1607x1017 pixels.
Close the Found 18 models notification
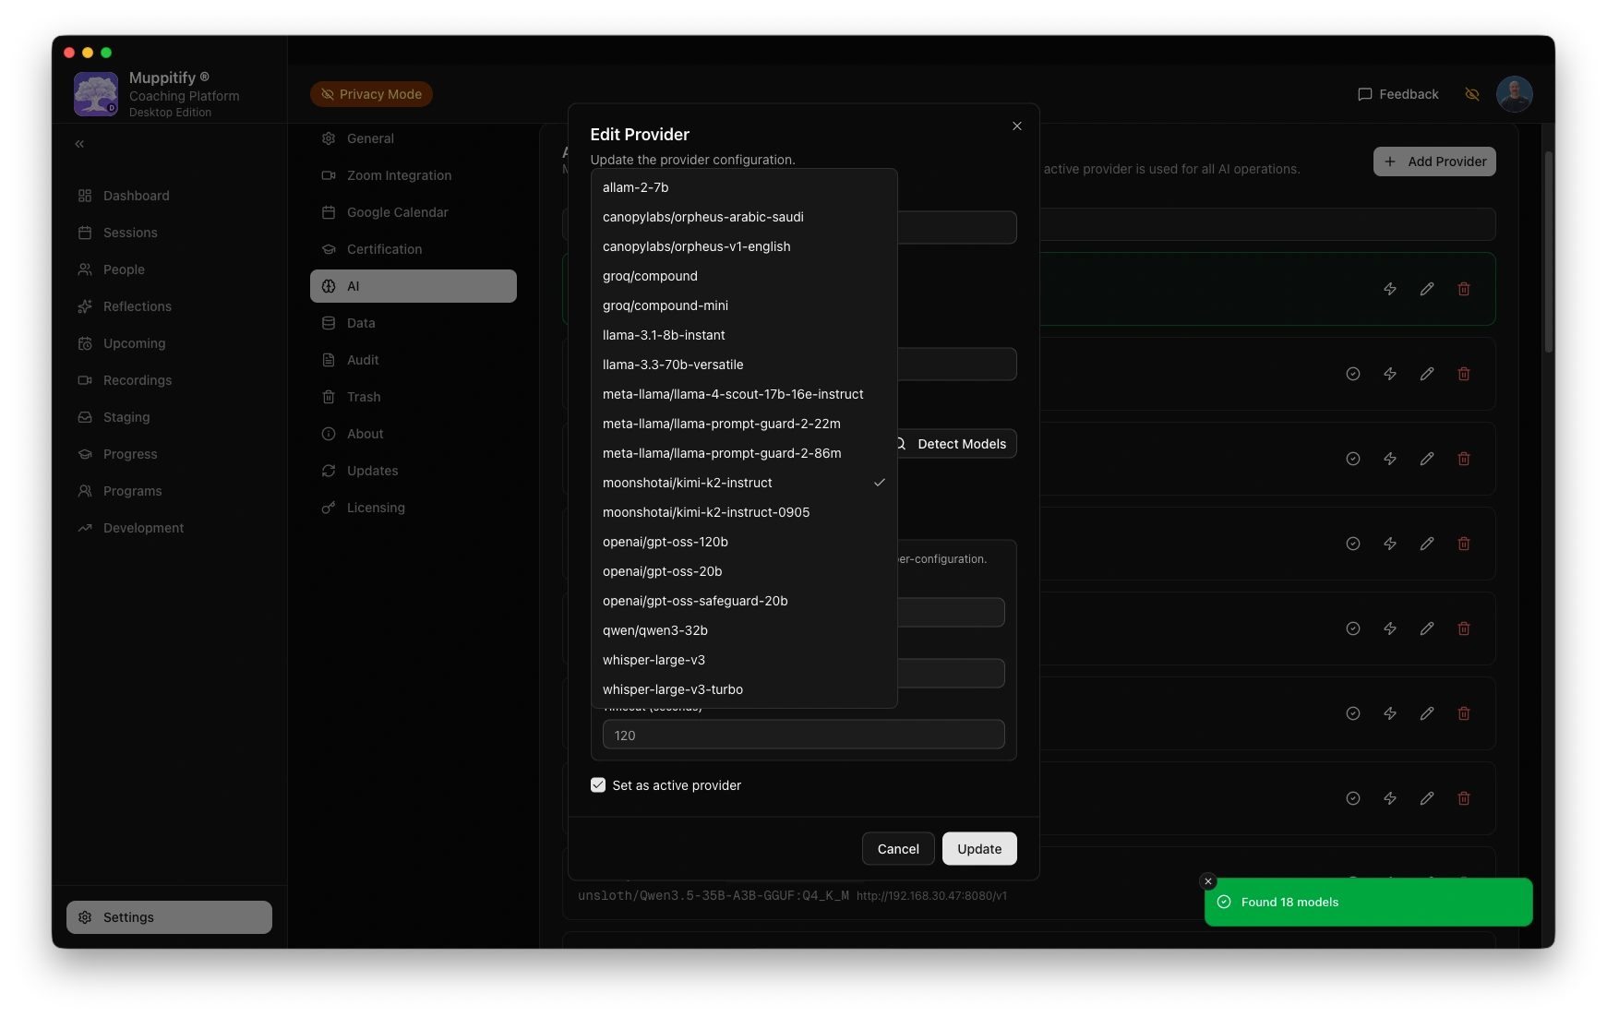[1207, 881]
